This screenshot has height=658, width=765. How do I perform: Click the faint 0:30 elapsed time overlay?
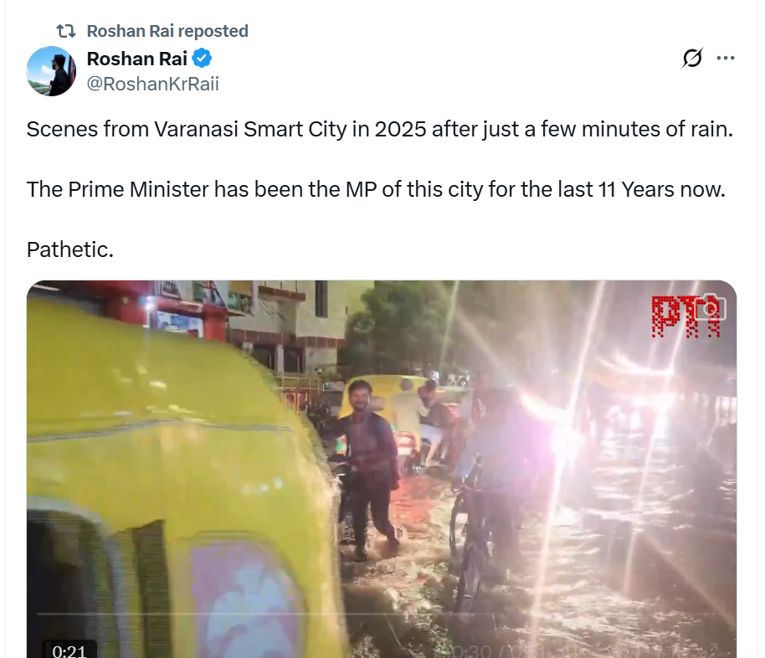(470, 651)
